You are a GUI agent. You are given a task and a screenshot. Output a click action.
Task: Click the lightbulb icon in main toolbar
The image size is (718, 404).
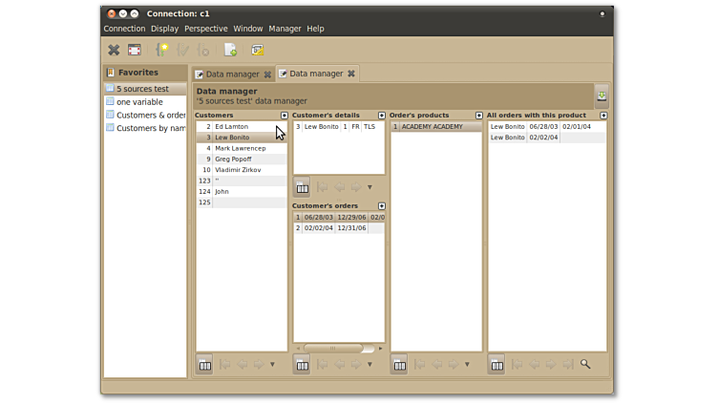[x=162, y=50]
